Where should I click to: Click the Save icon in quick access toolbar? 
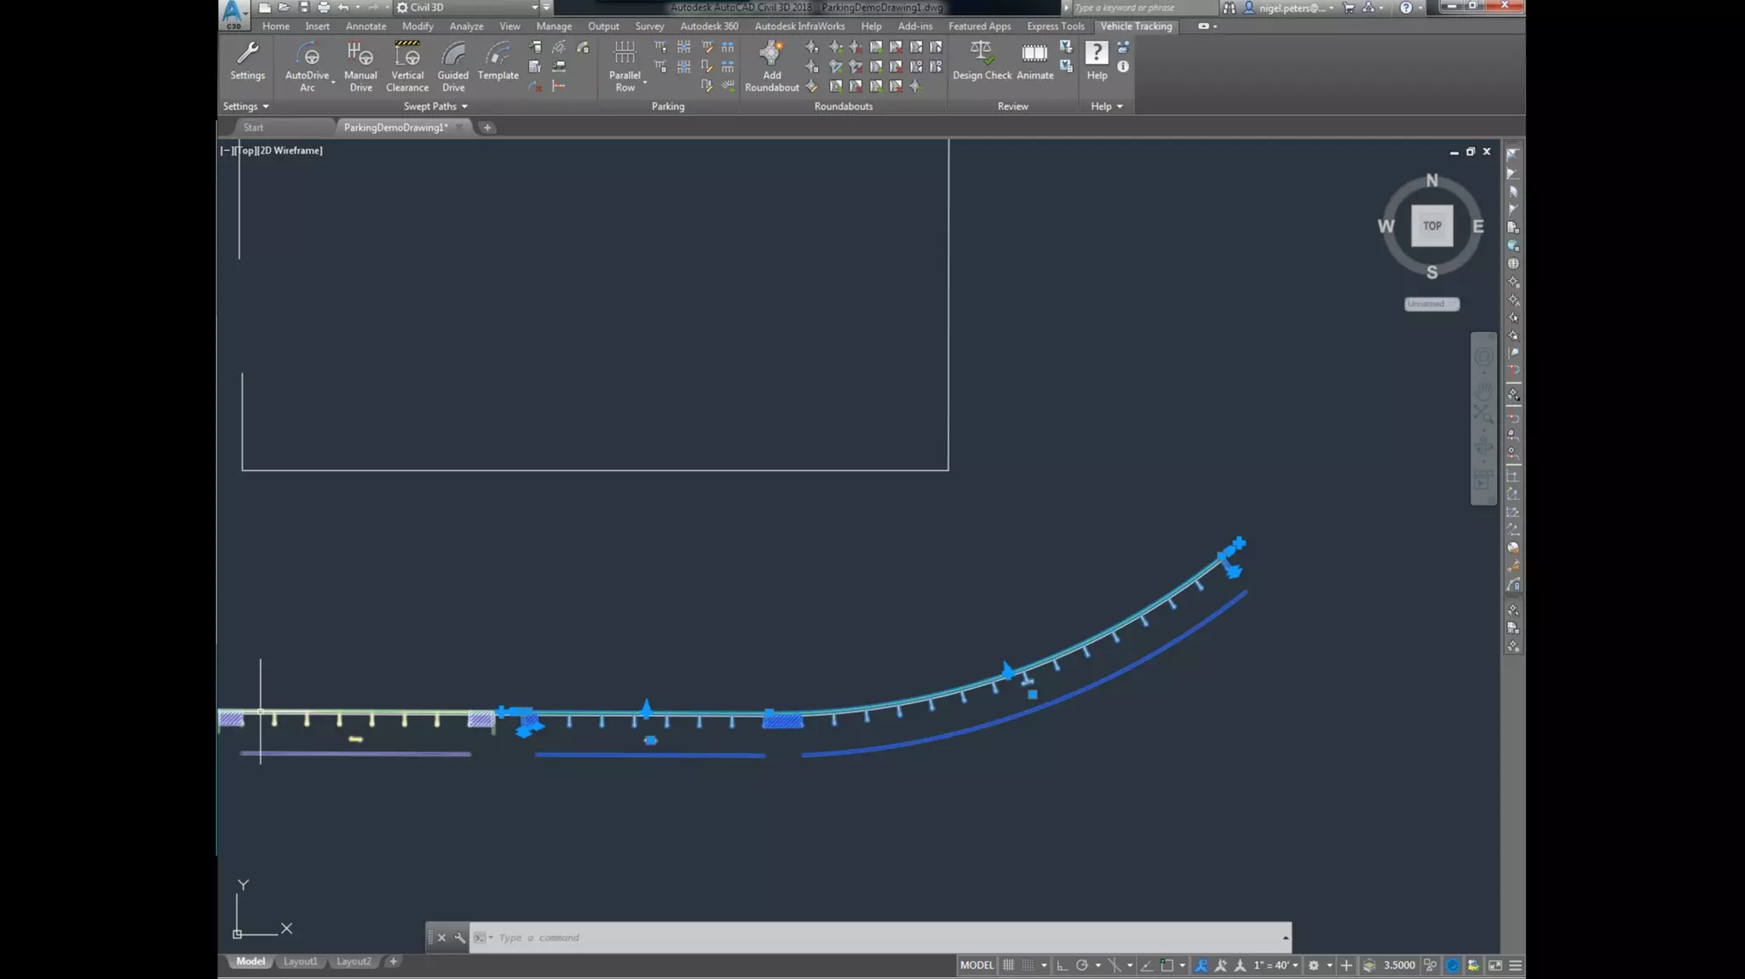303,8
